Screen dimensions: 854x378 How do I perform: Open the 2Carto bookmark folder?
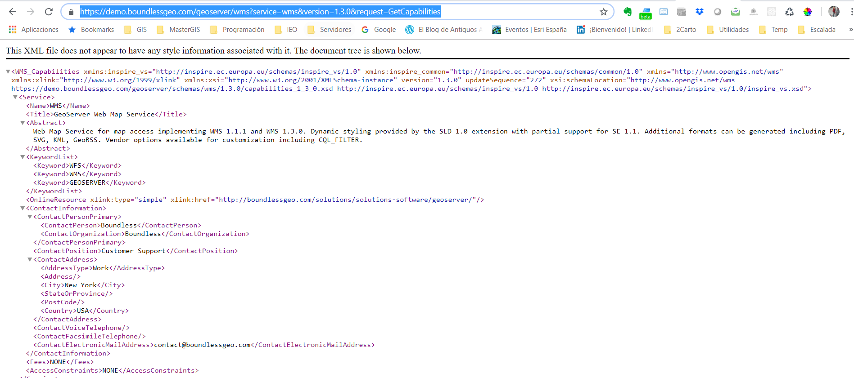click(680, 30)
